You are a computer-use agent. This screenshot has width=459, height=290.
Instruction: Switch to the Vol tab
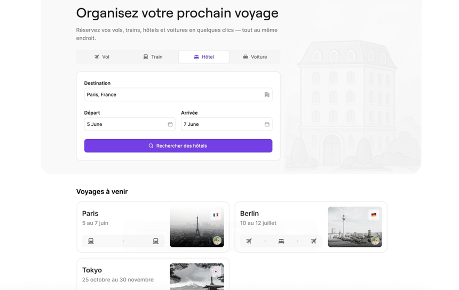pyautogui.click(x=101, y=57)
